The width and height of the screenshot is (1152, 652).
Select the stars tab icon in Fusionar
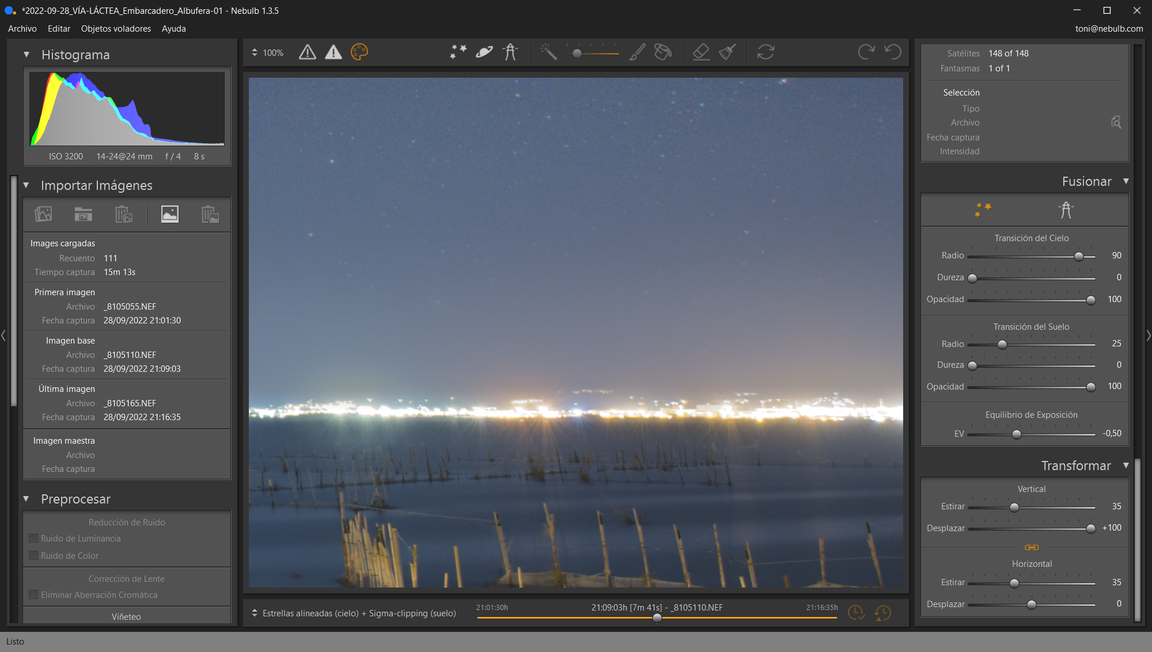[x=983, y=209]
